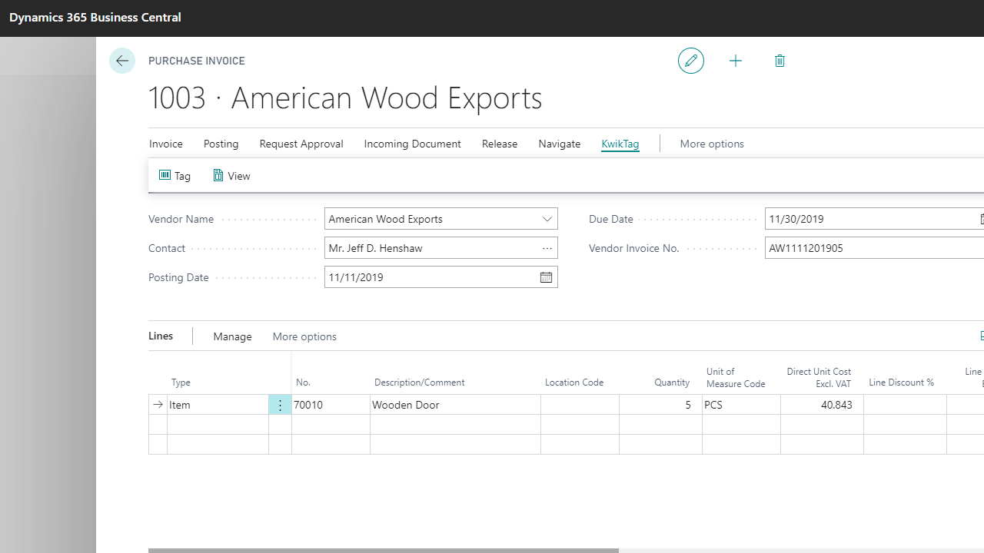Click Line Discount % column header

(x=901, y=382)
